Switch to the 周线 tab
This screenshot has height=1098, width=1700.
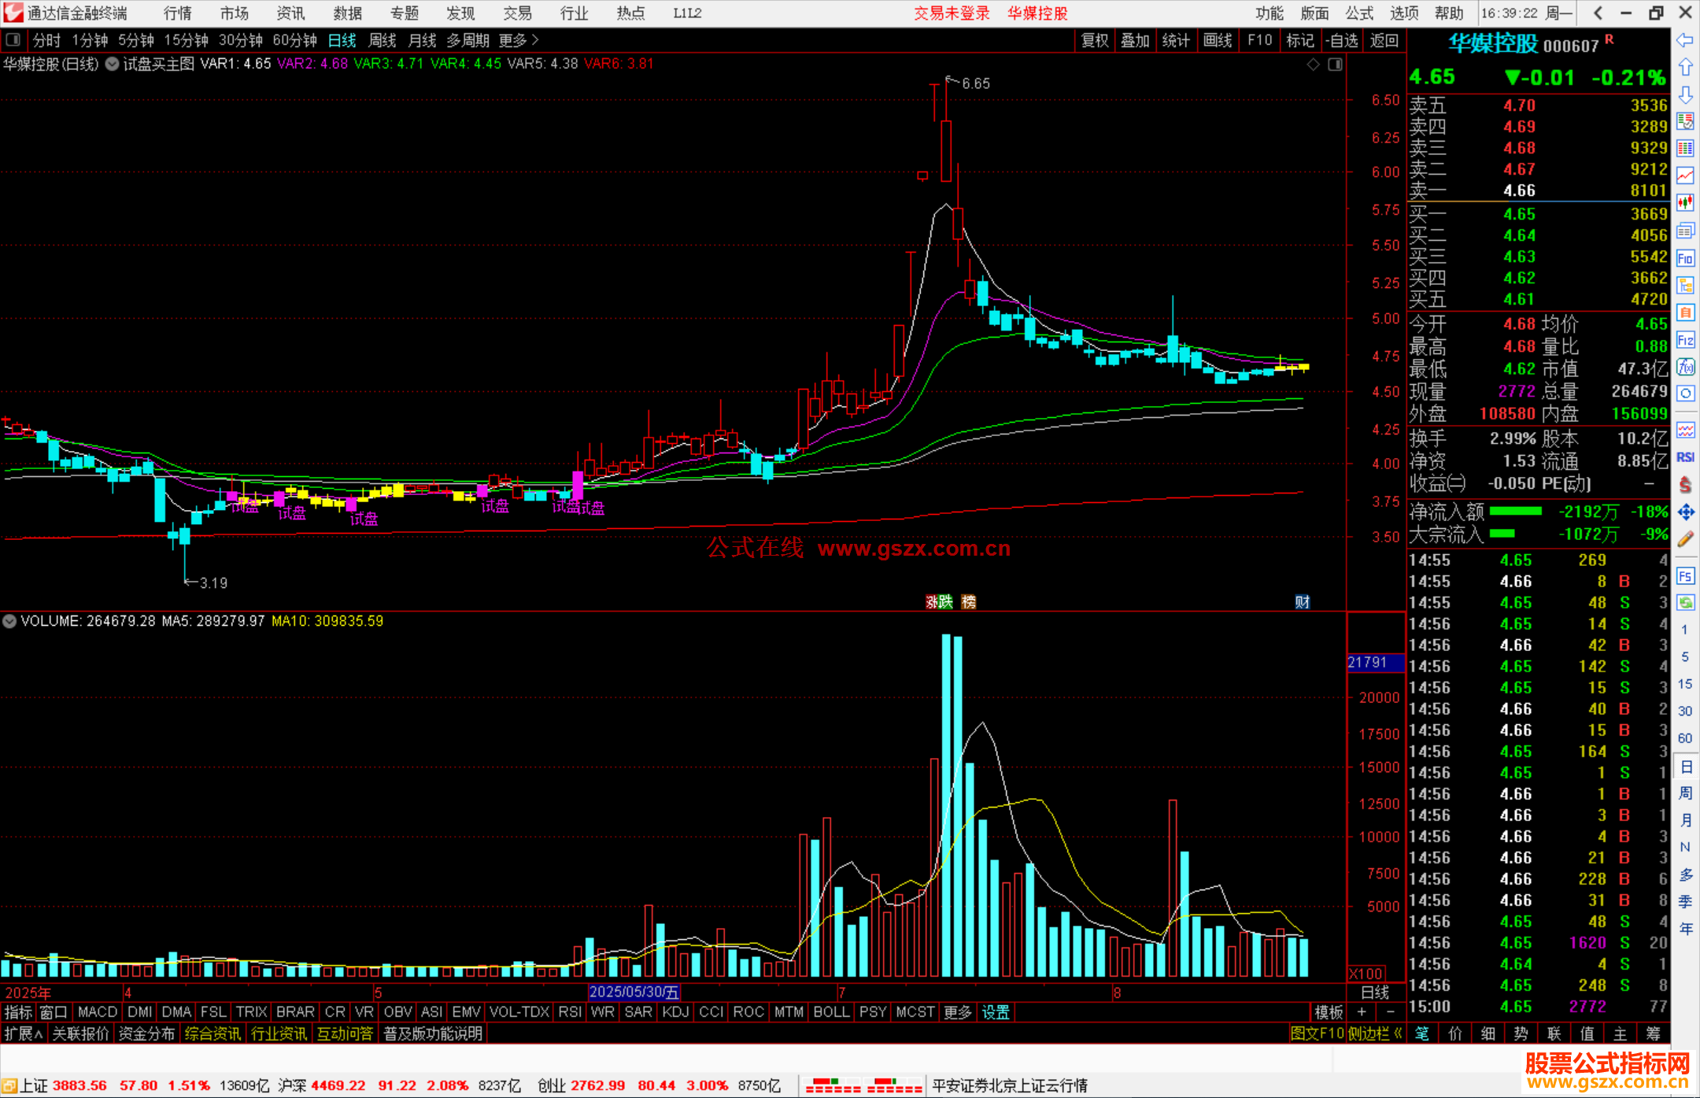point(382,40)
